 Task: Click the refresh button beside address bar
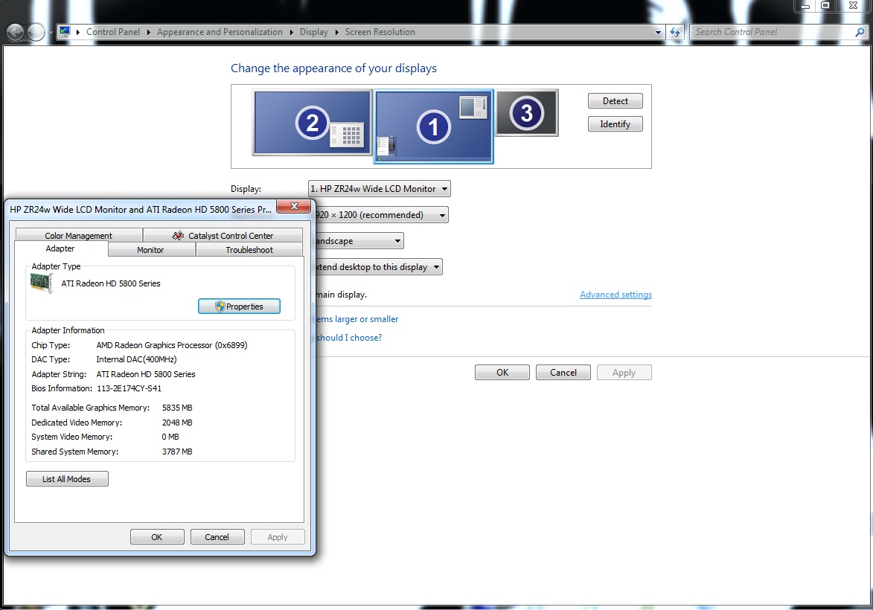(675, 32)
